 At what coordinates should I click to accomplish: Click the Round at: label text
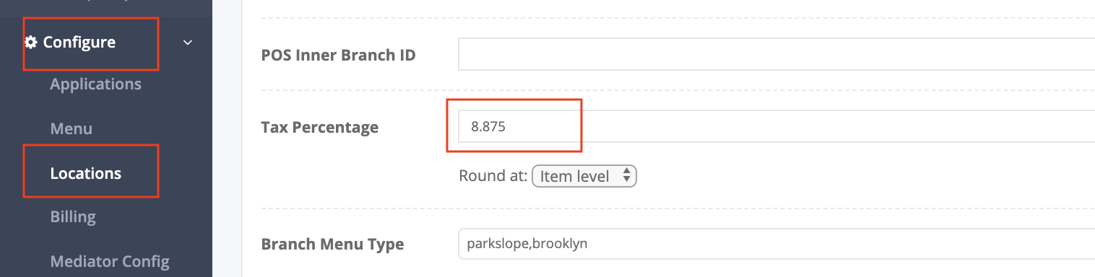click(x=493, y=176)
